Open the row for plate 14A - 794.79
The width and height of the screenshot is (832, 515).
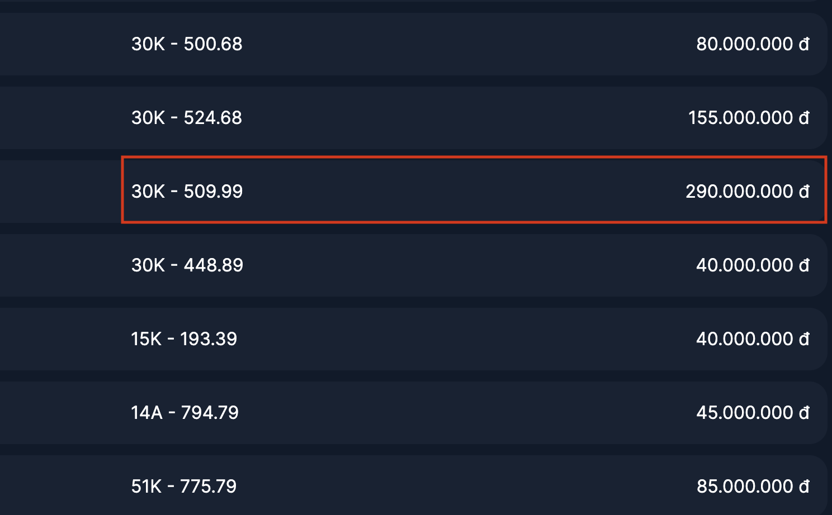447,413
